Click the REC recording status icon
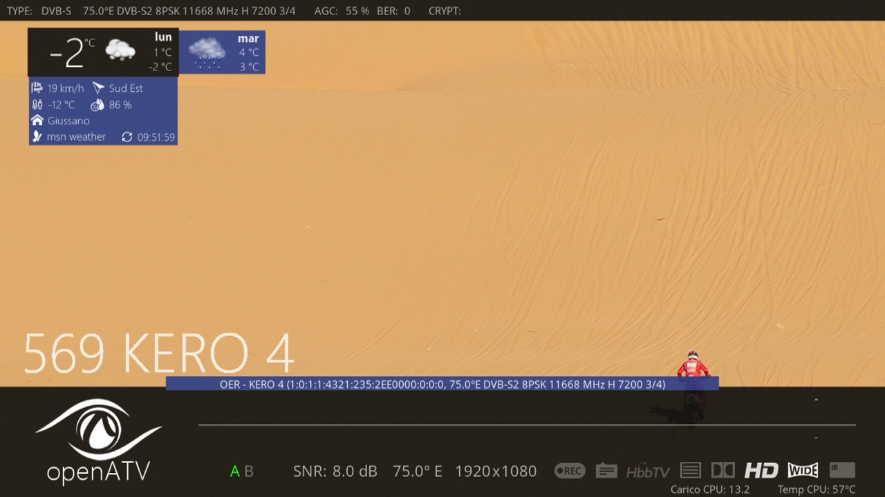 [569, 471]
